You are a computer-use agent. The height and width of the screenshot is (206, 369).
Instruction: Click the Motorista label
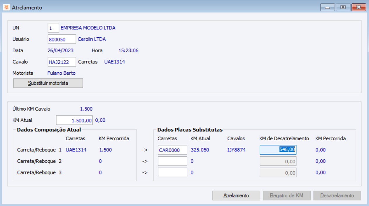23,73
